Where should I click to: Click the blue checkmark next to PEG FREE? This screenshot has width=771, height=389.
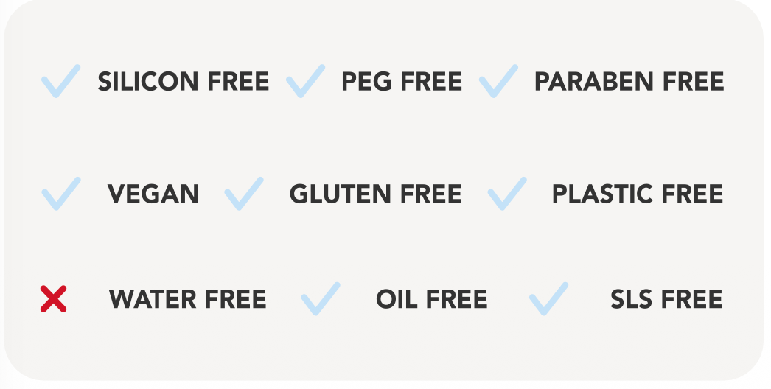pos(305,82)
